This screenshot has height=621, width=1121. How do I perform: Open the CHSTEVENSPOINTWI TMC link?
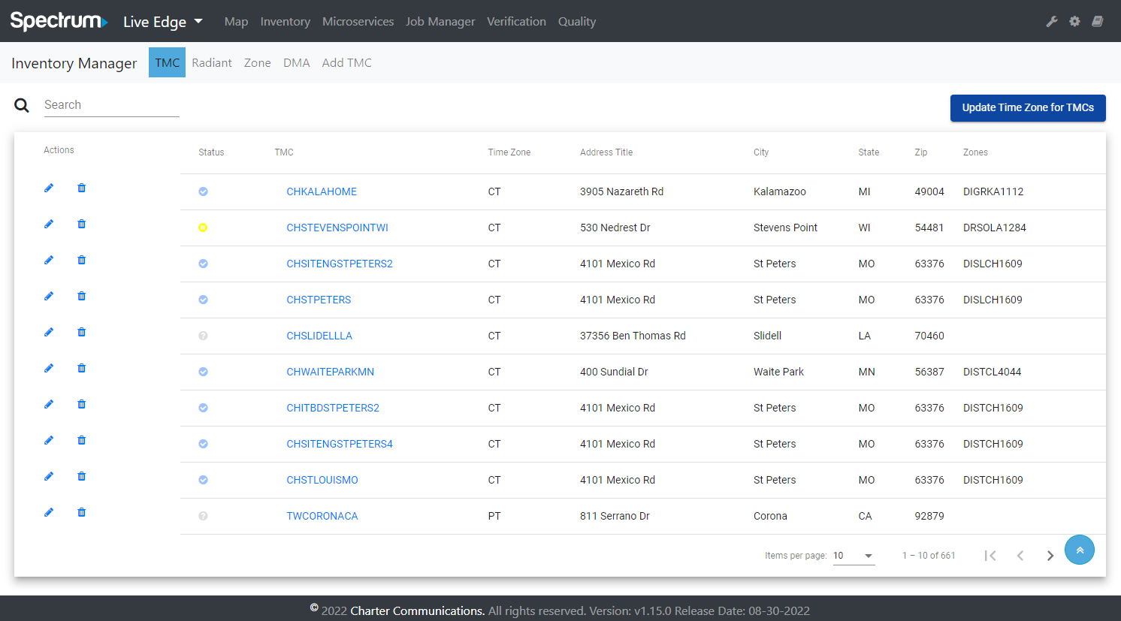(337, 228)
